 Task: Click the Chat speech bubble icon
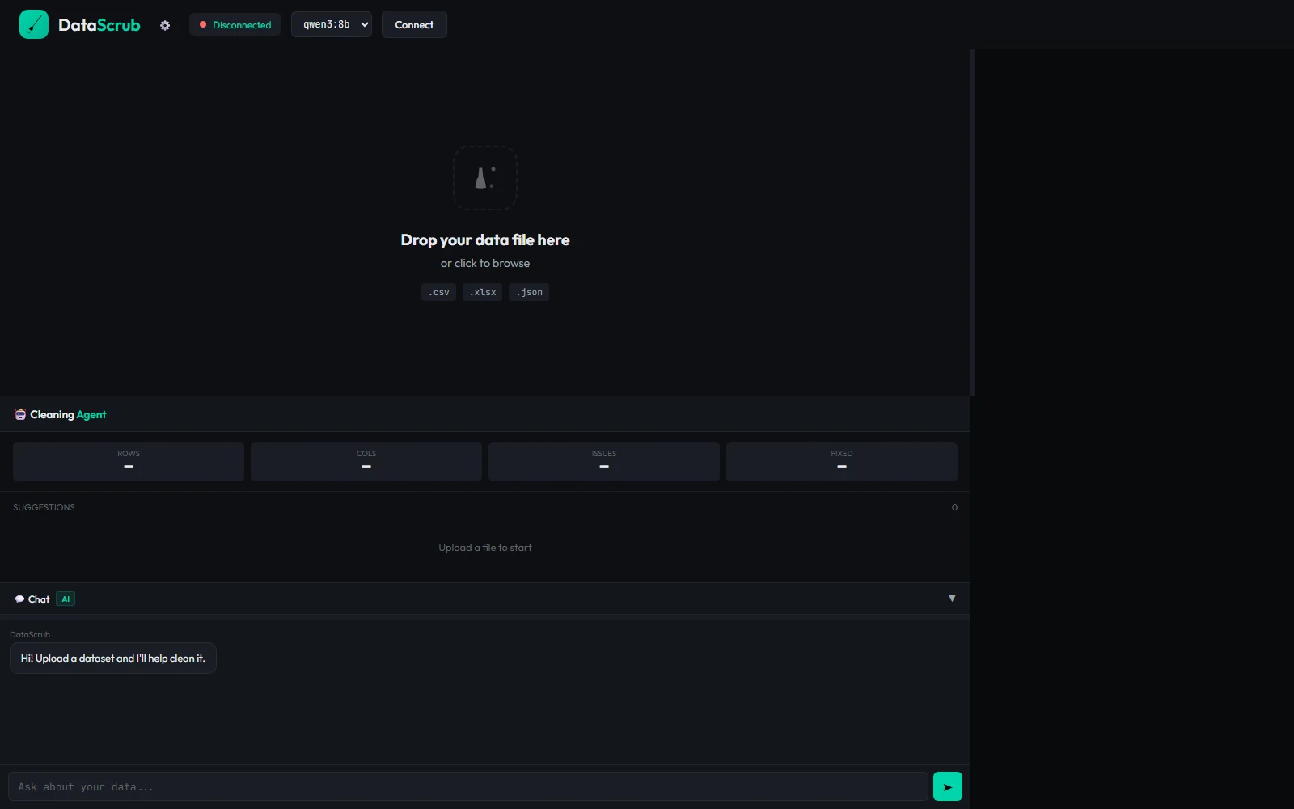click(x=19, y=599)
